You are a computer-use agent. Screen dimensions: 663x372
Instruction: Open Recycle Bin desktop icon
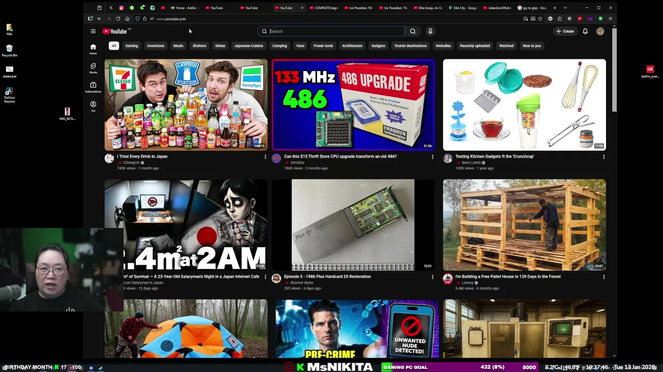[x=9, y=51]
